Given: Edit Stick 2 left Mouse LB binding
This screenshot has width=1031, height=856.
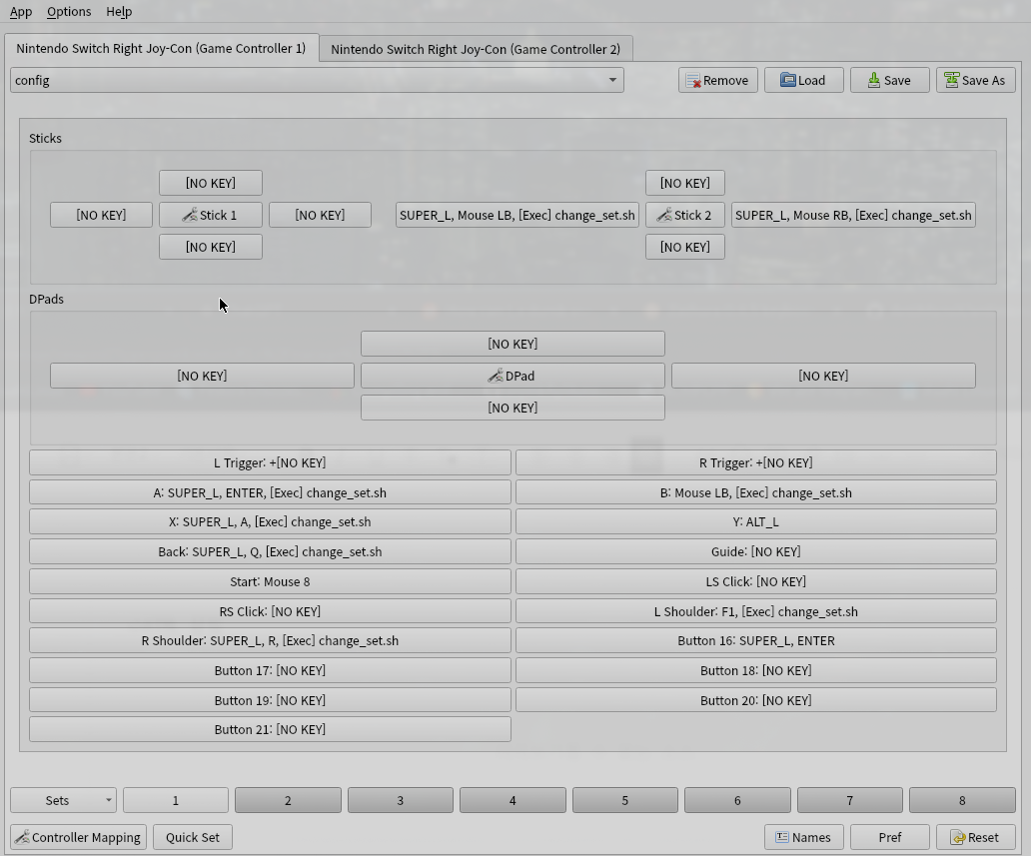Looking at the screenshot, I should click(x=517, y=215).
